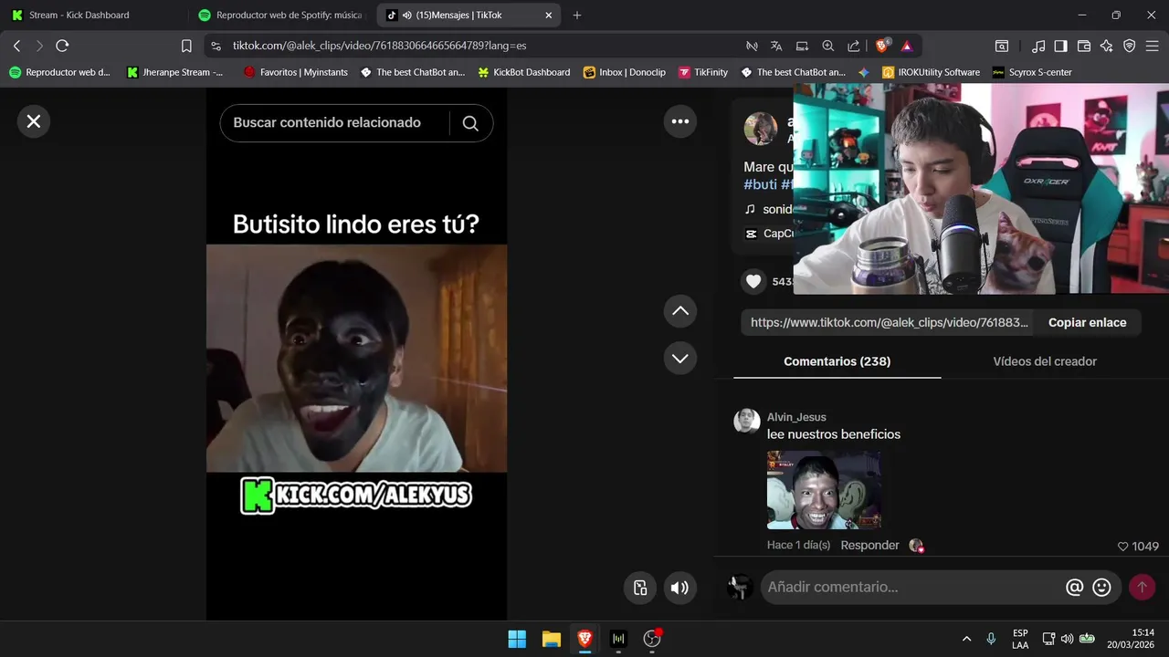Open Alvin_Jesus profile name link
Viewport: 1169px width, 657px height.
(796, 417)
